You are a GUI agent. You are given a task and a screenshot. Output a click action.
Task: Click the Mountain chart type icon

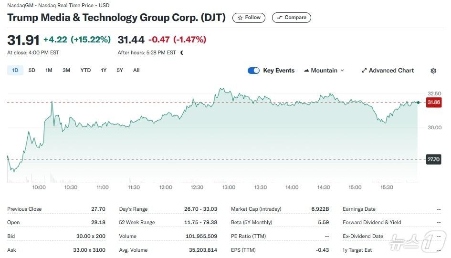click(x=306, y=71)
